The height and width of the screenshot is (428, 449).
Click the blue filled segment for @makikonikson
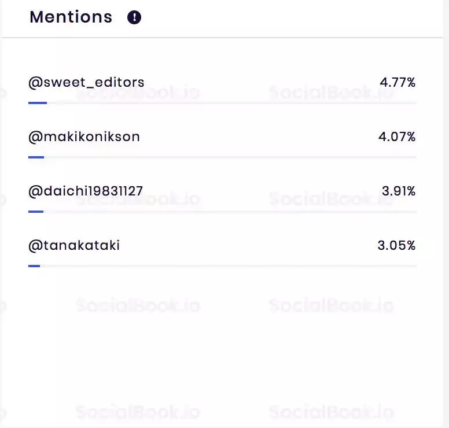(x=36, y=157)
